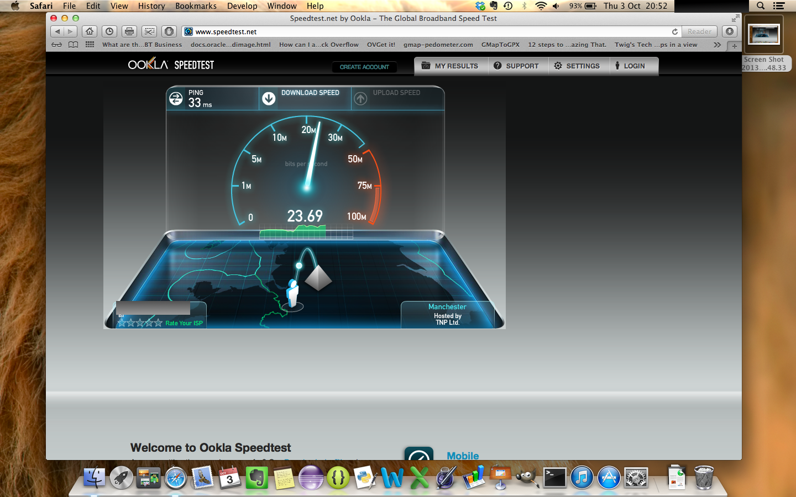Open Microsoft Word from the Dock
Image resolution: width=796 pixels, height=497 pixels.
click(x=392, y=478)
